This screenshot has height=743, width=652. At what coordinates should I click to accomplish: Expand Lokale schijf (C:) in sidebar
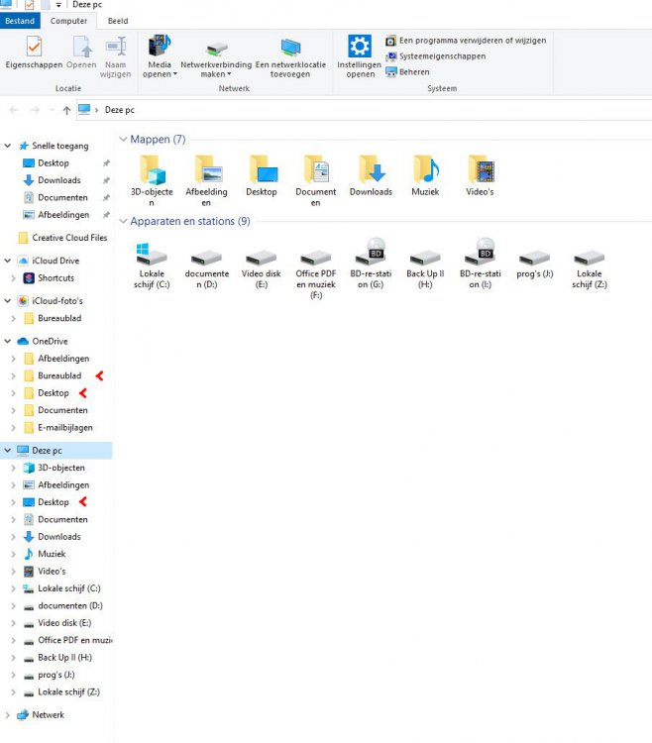(13, 588)
